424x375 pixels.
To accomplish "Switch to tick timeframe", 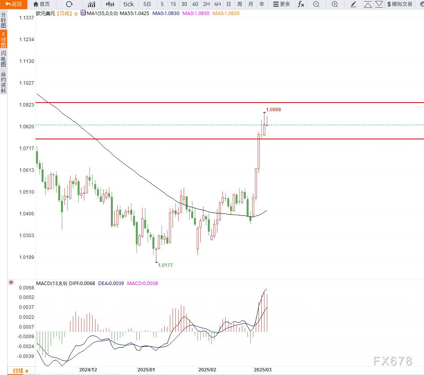I will tap(128, 4).
